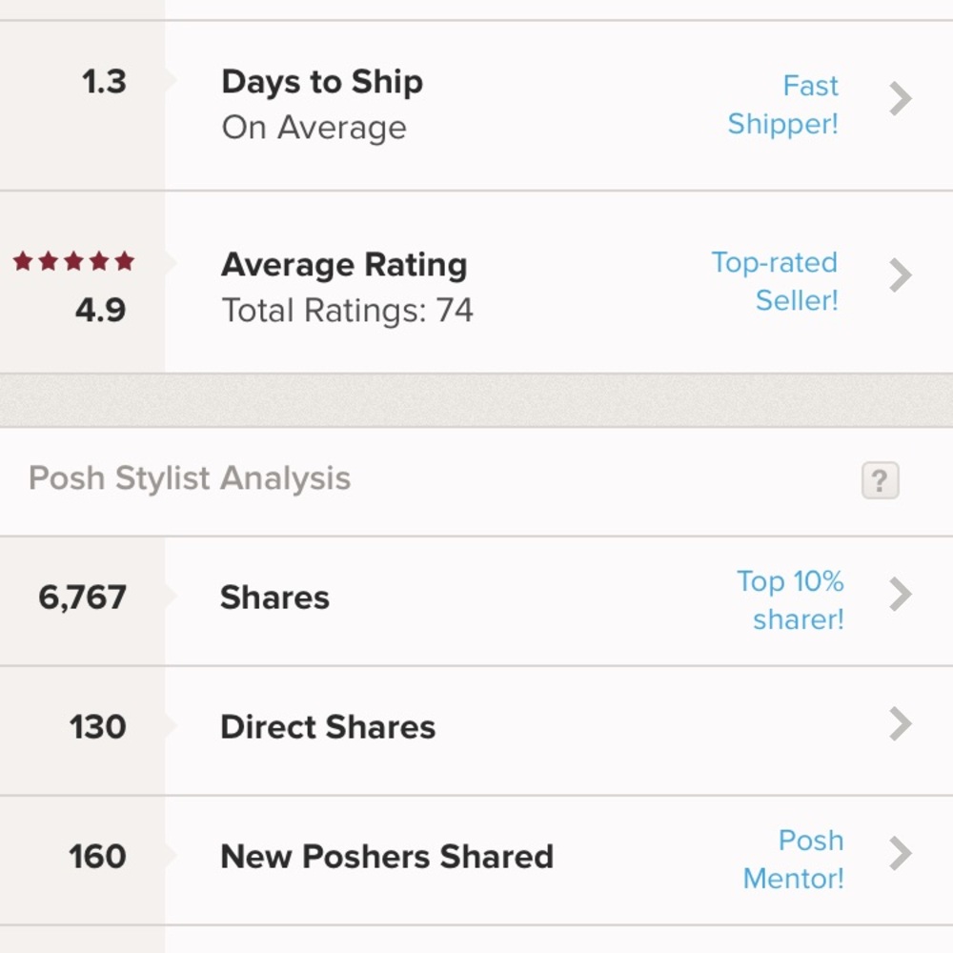Image resolution: width=953 pixels, height=953 pixels.
Task: Tap the Direct Shares chevron arrow
Action: 901,724
